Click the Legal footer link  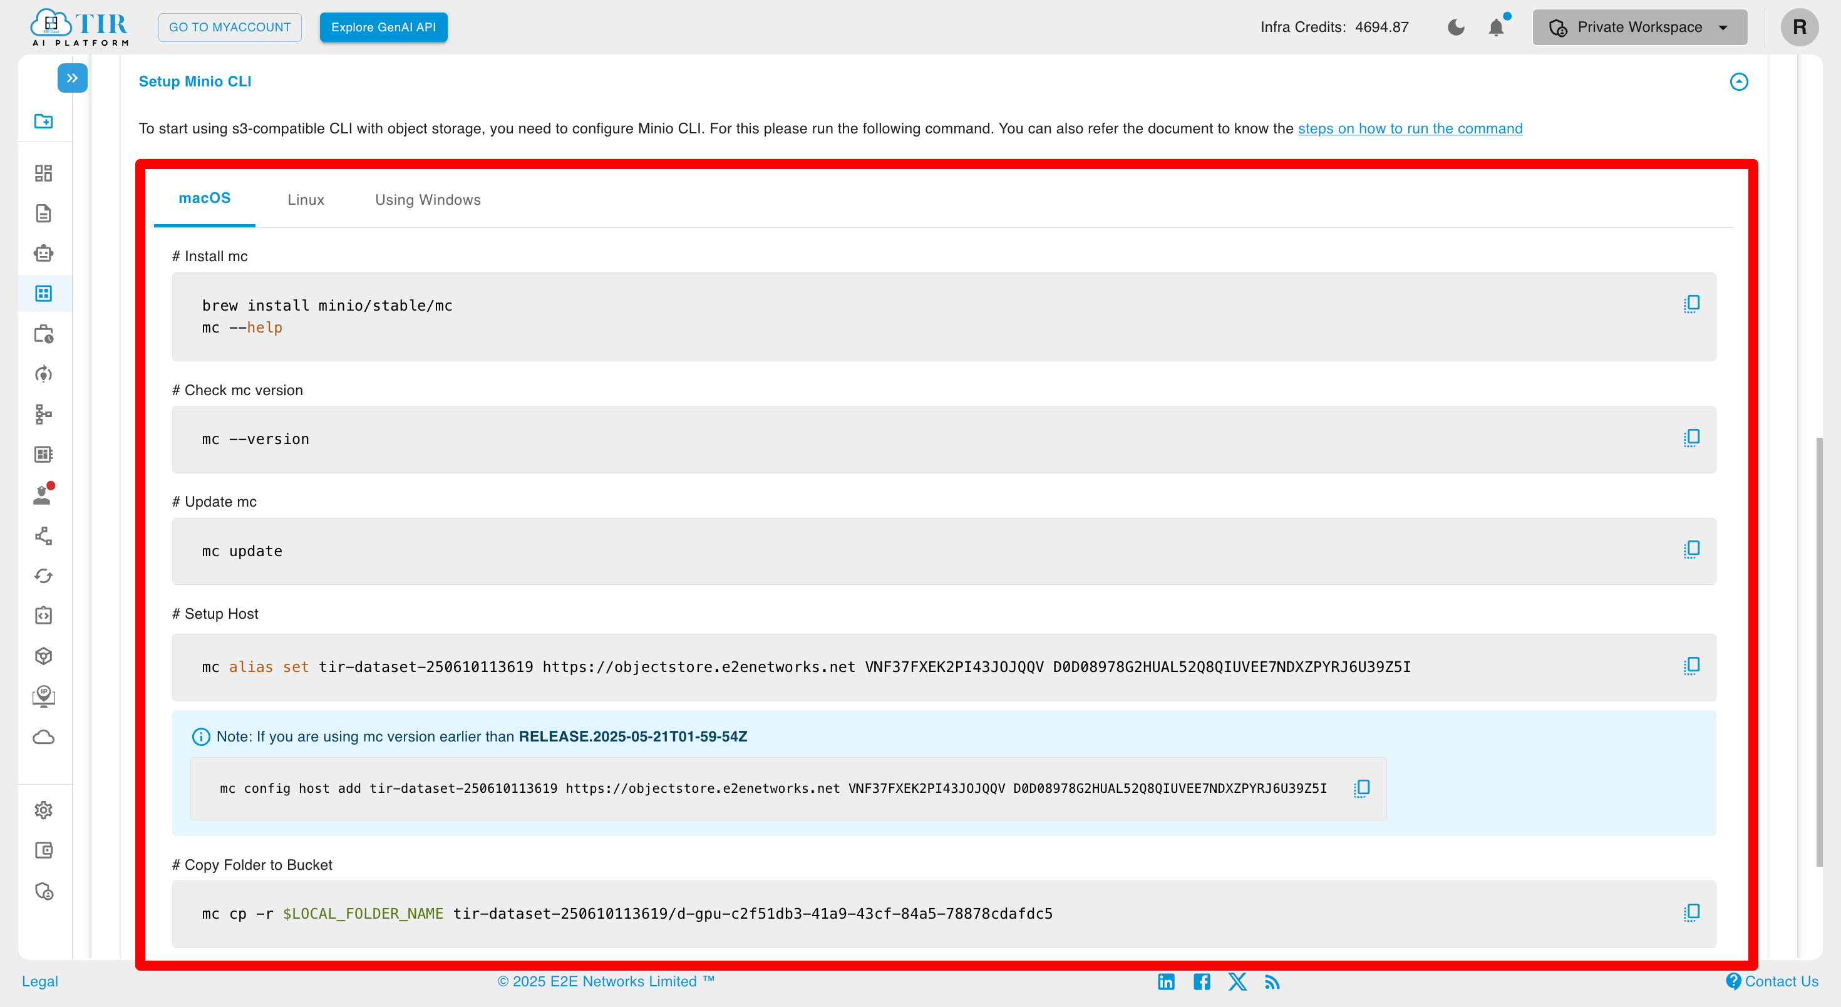coord(40,981)
